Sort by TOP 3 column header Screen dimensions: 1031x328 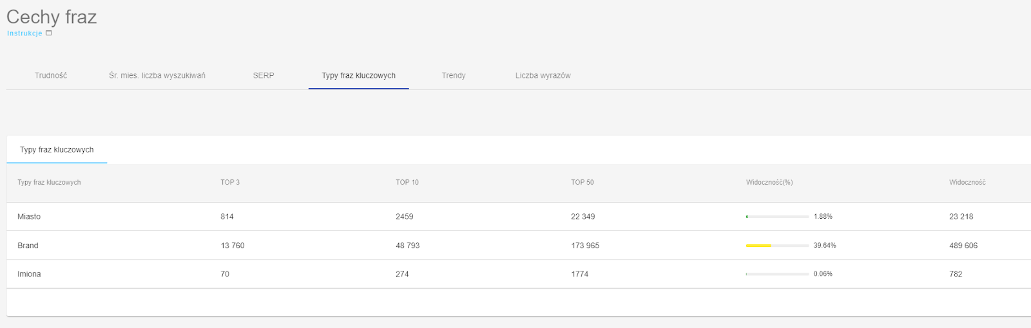pyautogui.click(x=230, y=183)
